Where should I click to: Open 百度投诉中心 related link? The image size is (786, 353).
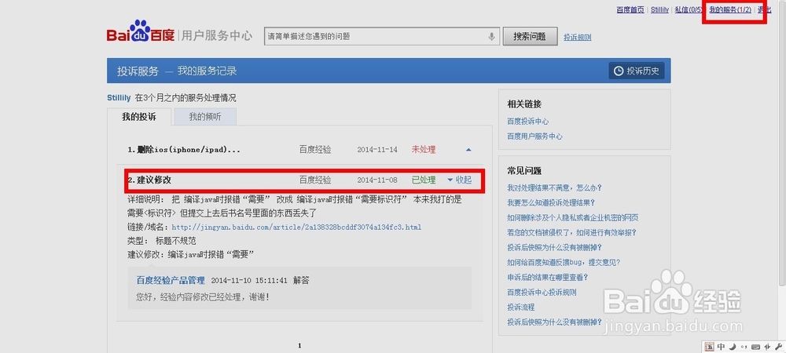(x=528, y=122)
